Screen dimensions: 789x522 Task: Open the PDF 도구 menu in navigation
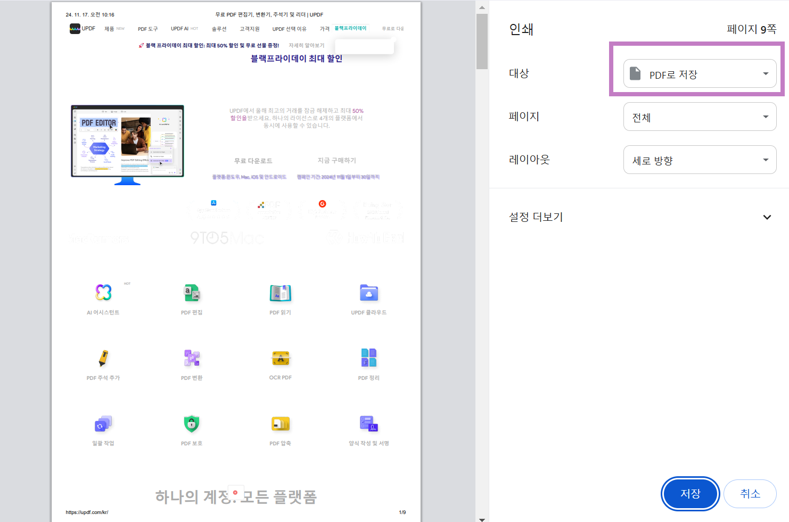pos(147,29)
